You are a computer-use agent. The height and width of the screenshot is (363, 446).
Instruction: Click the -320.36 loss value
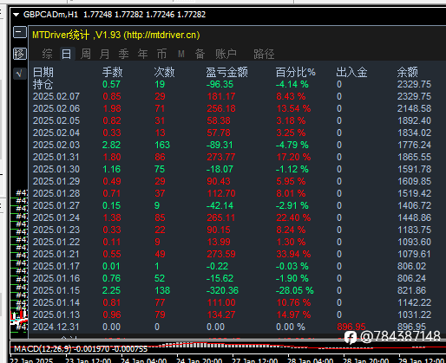pyautogui.click(x=222, y=290)
